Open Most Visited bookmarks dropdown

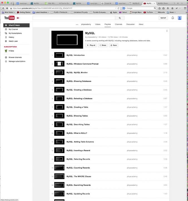tap(8, 12)
